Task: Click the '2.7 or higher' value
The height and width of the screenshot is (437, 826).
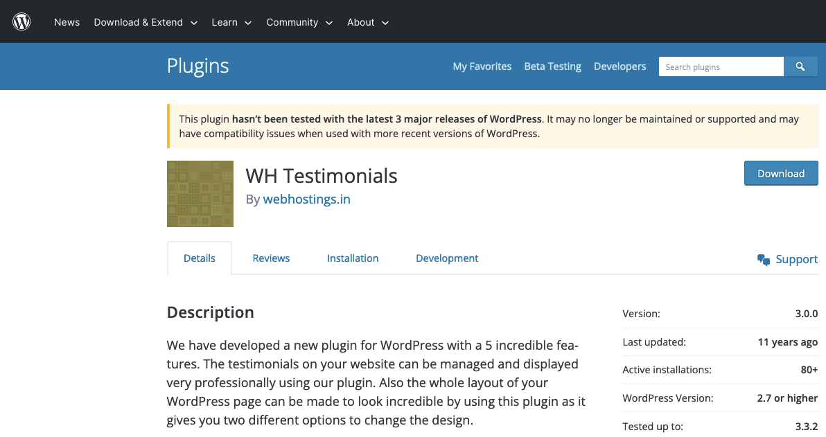Action: click(787, 398)
